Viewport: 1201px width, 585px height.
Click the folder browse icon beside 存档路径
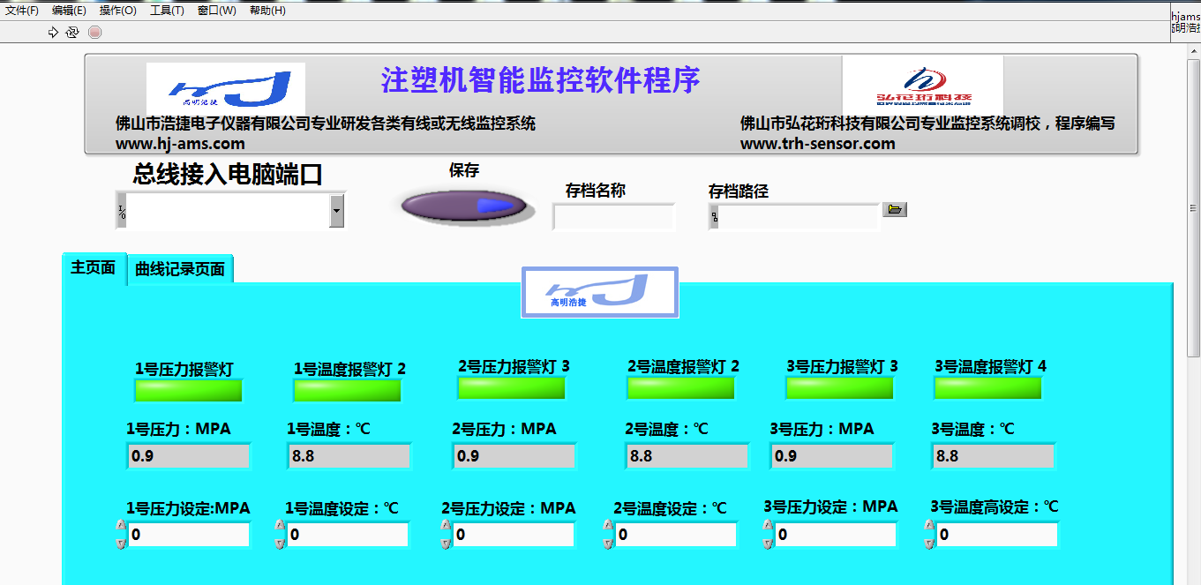click(x=895, y=209)
